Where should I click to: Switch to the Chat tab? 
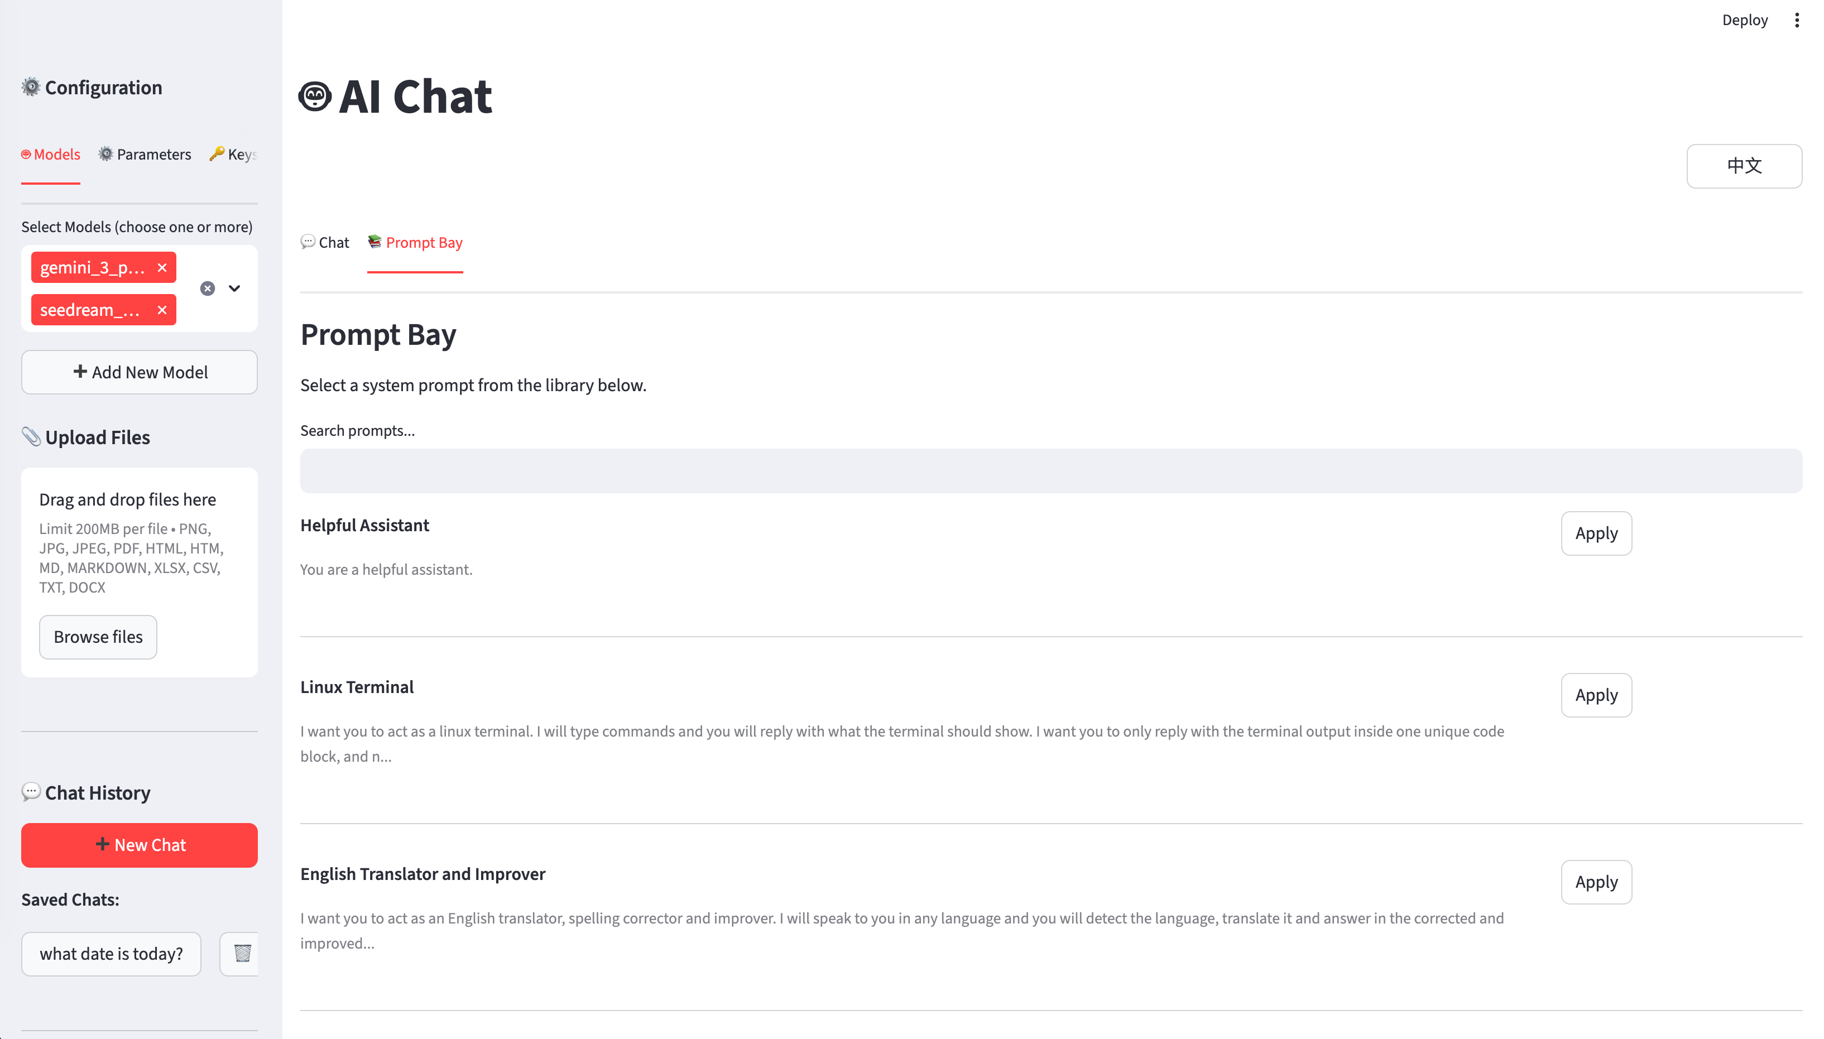(x=325, y=243)
